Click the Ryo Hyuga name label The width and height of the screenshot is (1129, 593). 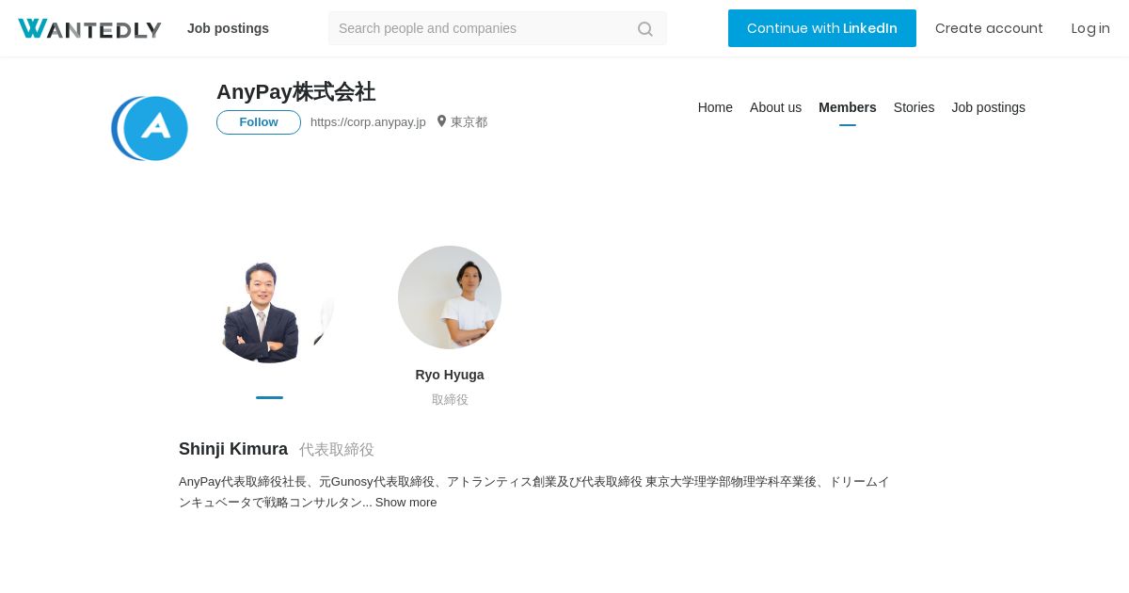tap(450, 375)
